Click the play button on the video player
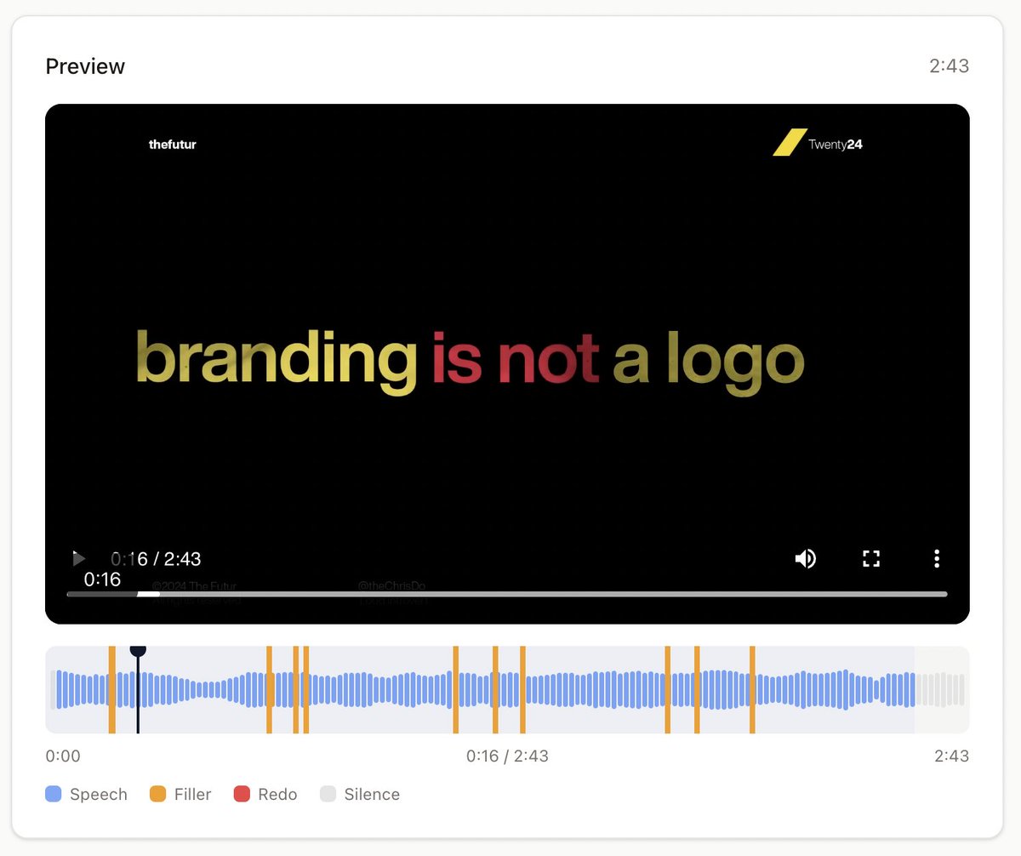Viewport: 1021px width, 856px height. click(78, 559)
